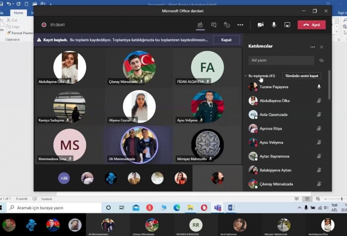Open Mail app on taskbar
Screen dimensions: 347x236
pyautogui.click(x=136, y=208)
